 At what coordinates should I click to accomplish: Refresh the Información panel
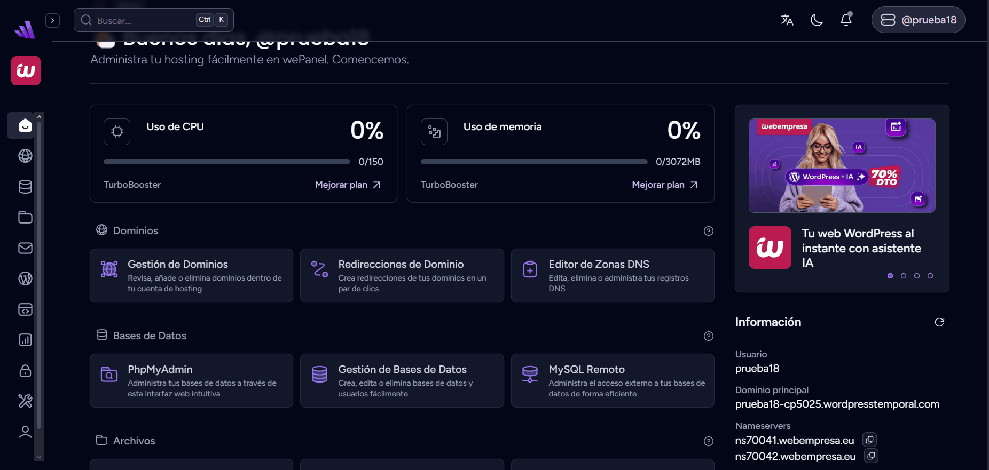pyautogui.click(x=939, y=322)
